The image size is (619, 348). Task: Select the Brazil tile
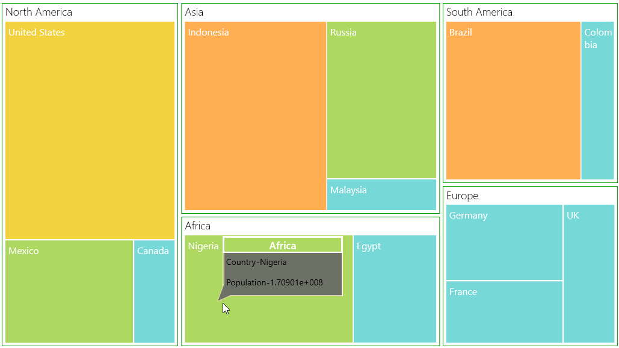513,101
